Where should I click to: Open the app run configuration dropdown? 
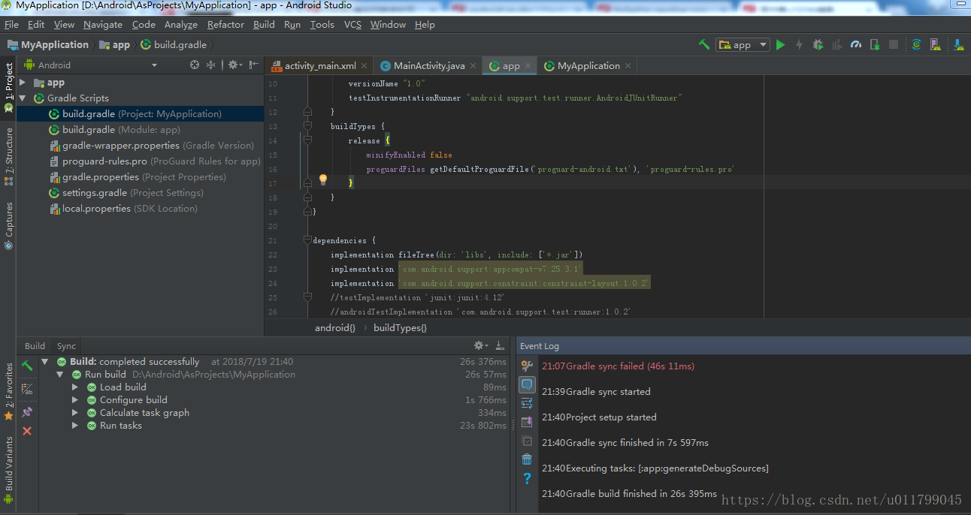click(743, 45)
